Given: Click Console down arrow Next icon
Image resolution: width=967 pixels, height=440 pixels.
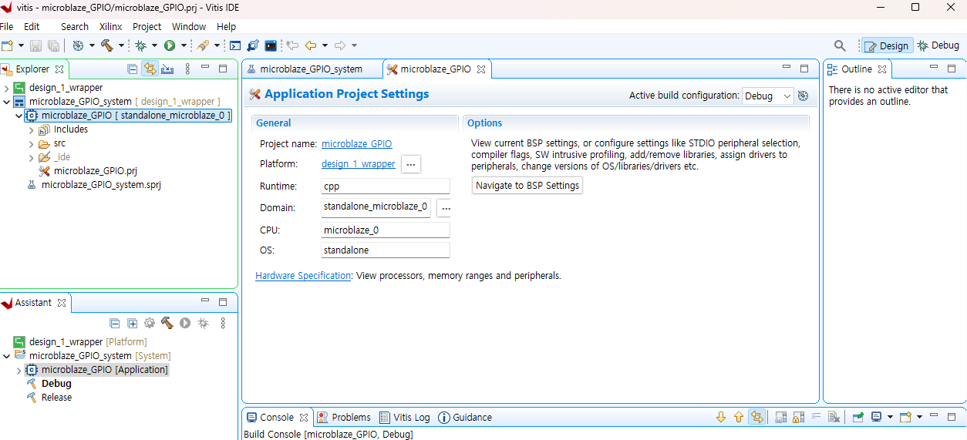Looking at the screenshot, I should point(721,417).
